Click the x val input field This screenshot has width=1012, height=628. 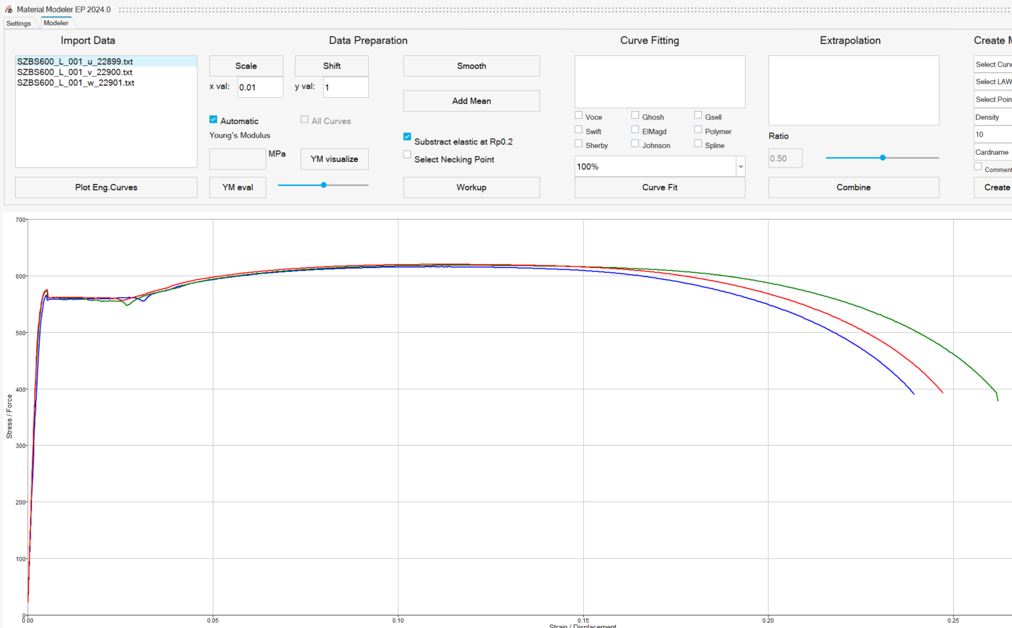(x=260, y=88)
